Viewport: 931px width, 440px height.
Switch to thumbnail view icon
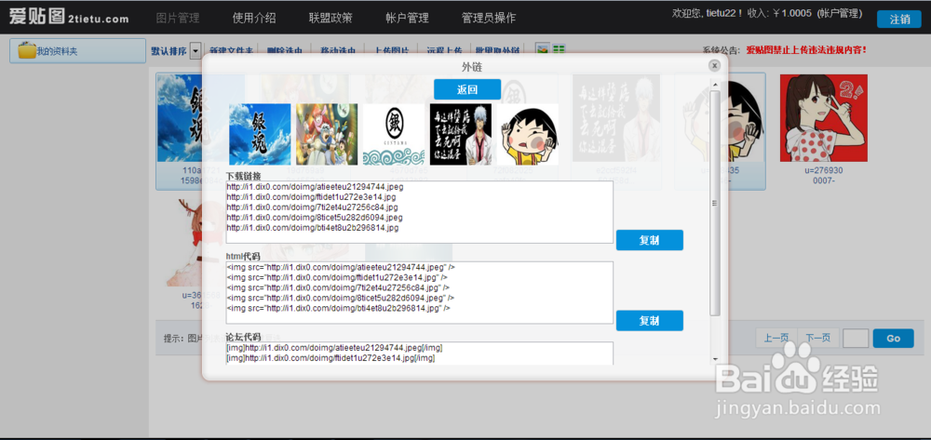pos(542,50)
